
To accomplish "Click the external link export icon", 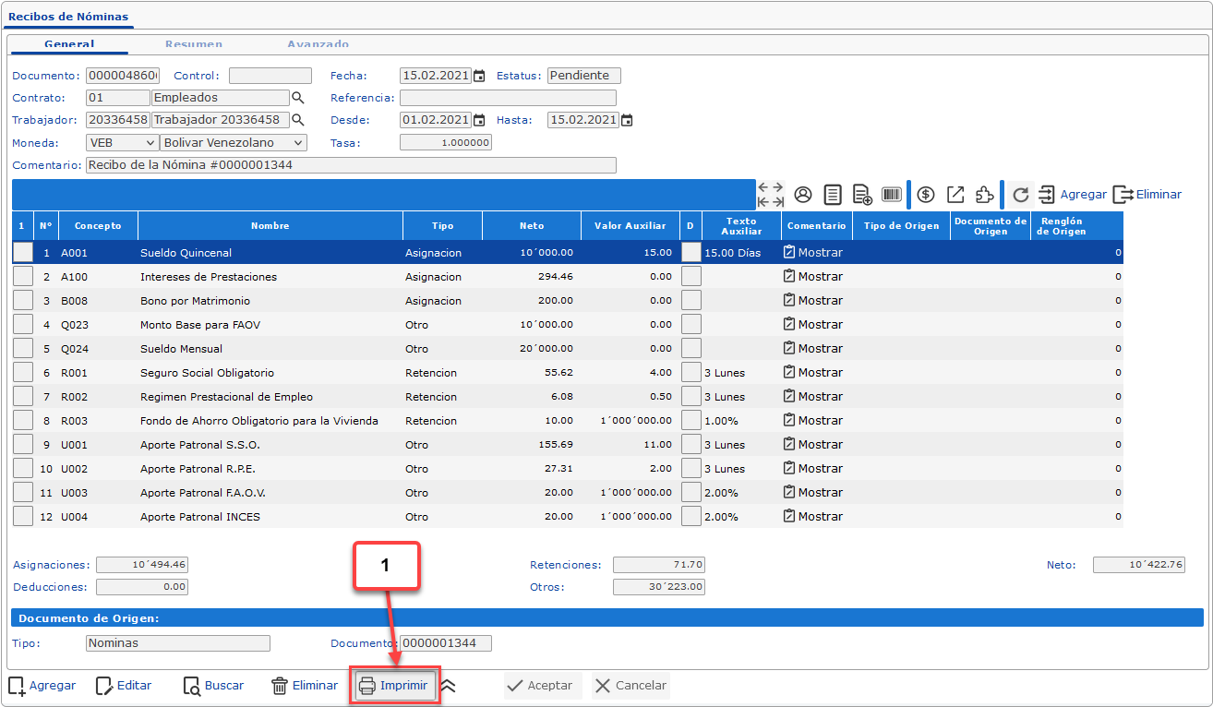I will [955, 195].
